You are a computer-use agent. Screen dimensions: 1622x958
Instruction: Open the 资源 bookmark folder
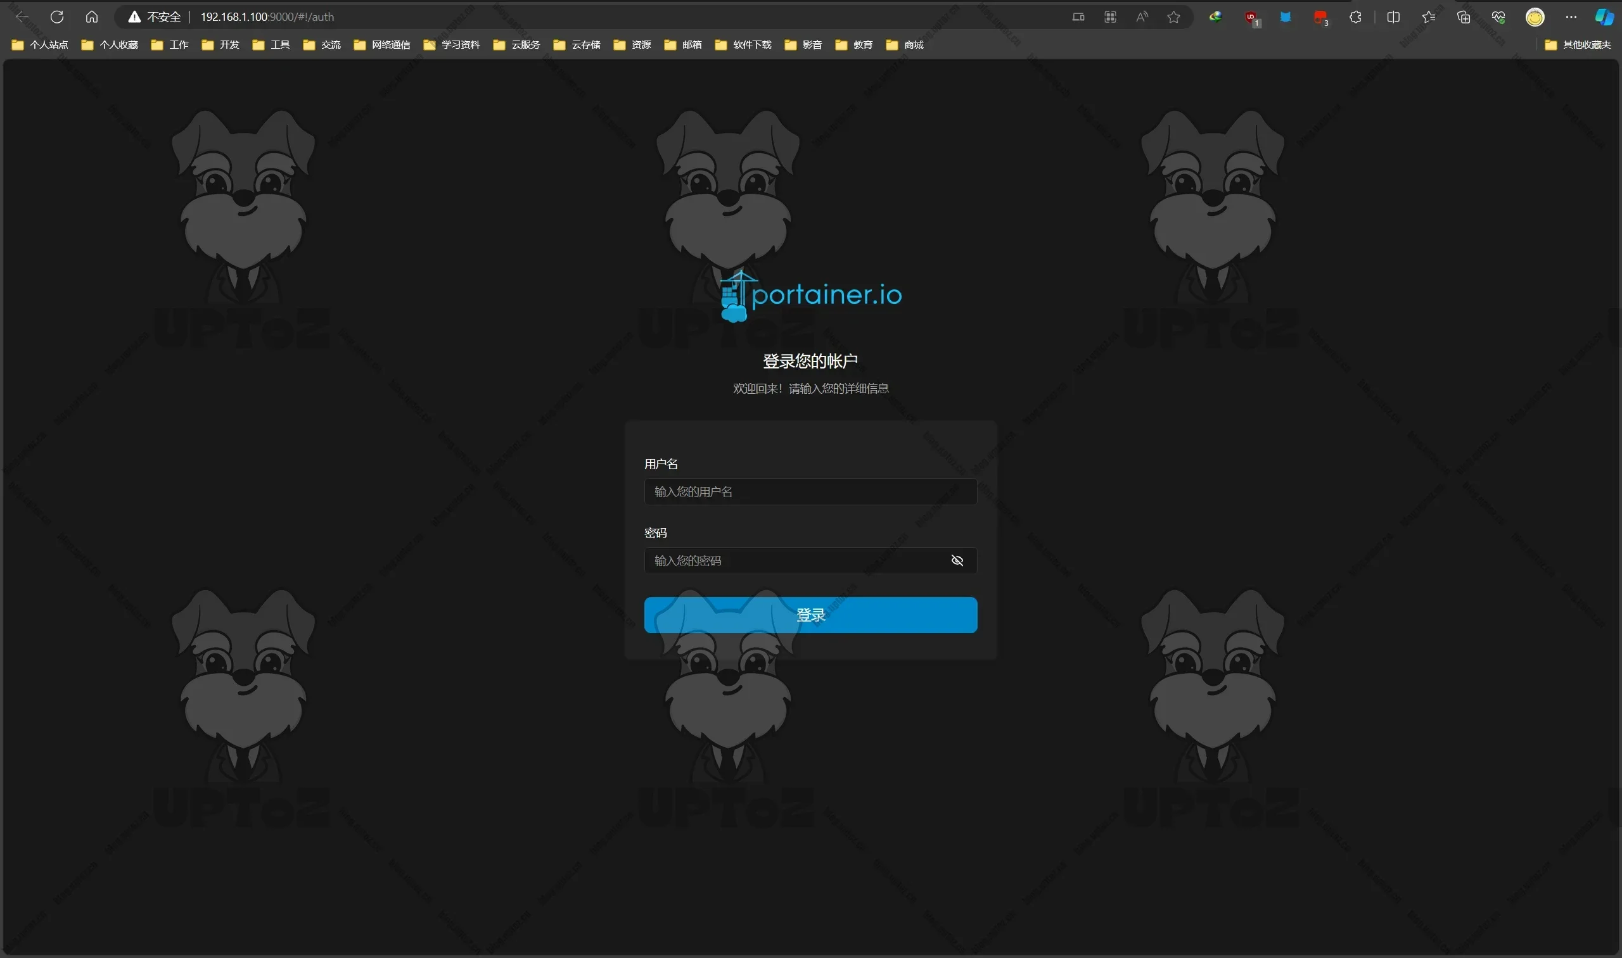click(632, 44)
